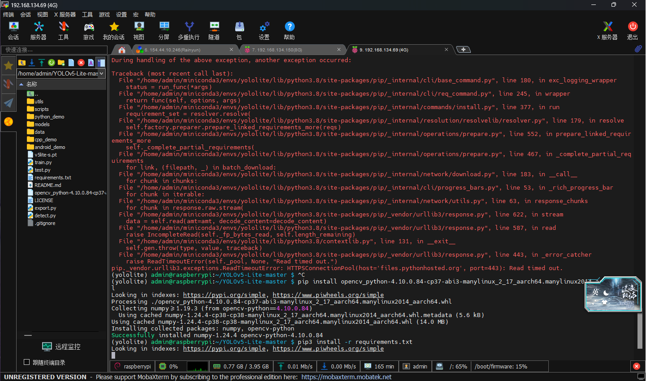Open the 会话 (Session) toolbar button
The width and height of the screenshot is (646, 381).
pyautogui.click(x=13, y=31)
